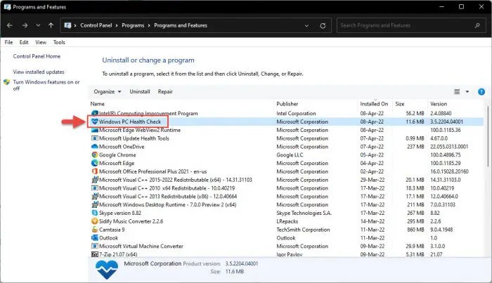Image resolution: width=492 pixels, height=283 pixels.
Task: Click the Uninstall toolbar button
Action: pos(140,91)
